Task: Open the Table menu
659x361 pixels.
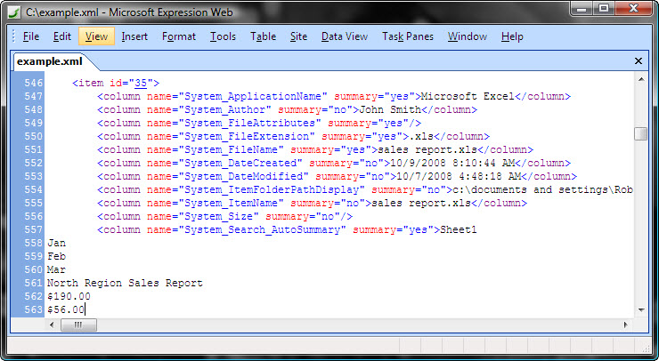Action: [x=263, y=36]
